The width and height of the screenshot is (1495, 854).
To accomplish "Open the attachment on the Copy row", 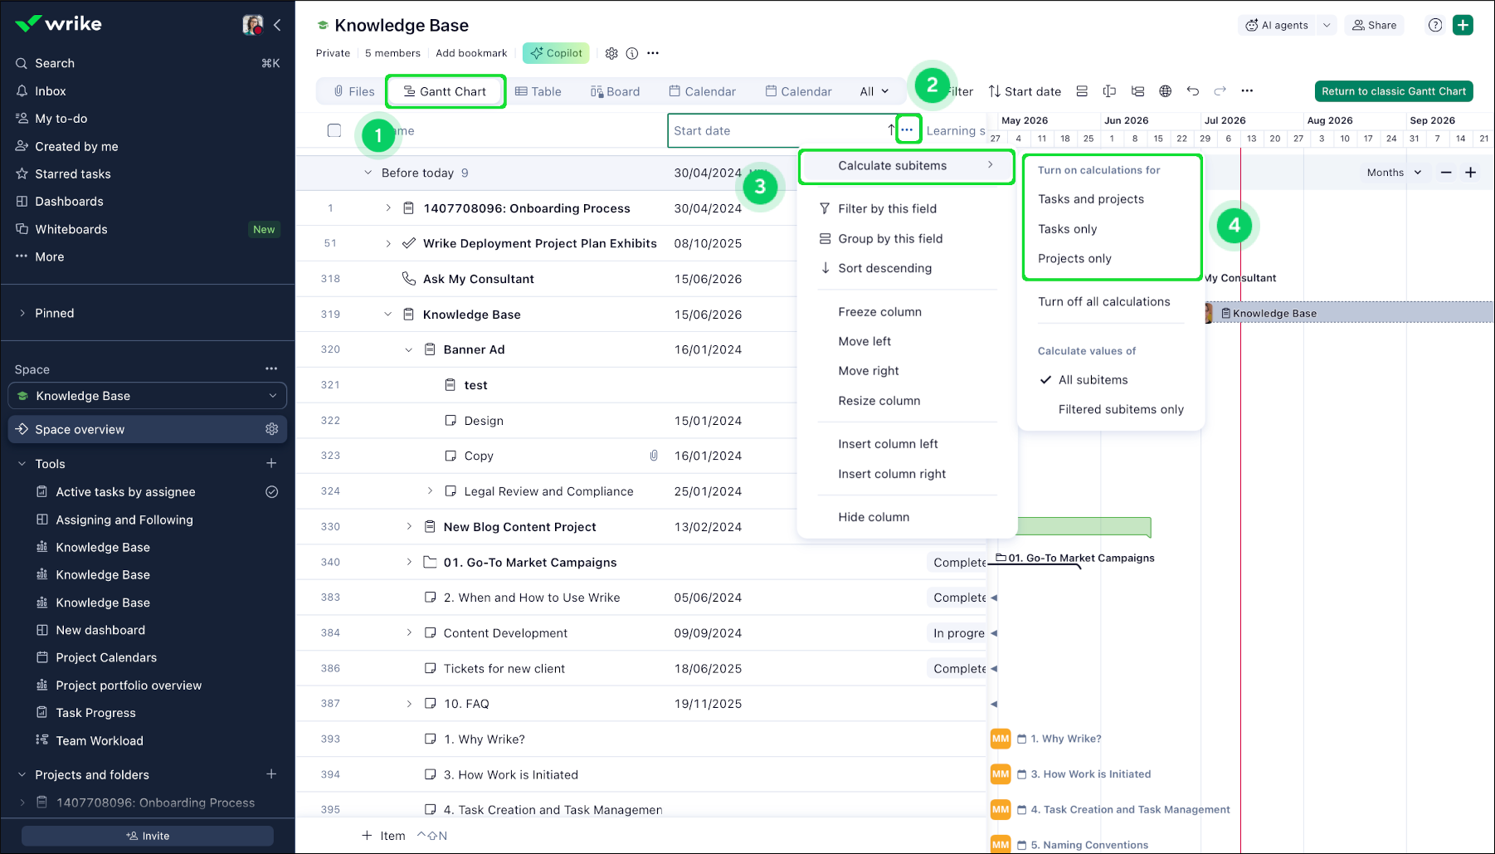I will point(654,456).
